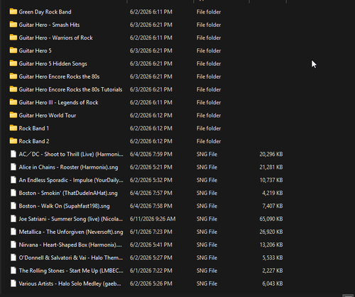Select the Green Day Rock Band folder icon
This screenshot has height=297, width=355.
coord(13,11)
